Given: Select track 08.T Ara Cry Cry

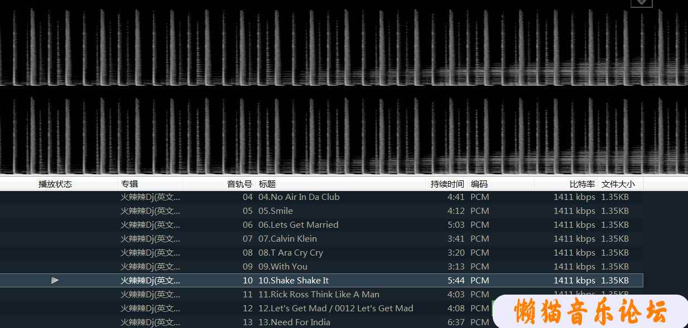Looking at the screenshot, I should click(x=291, y=252).
